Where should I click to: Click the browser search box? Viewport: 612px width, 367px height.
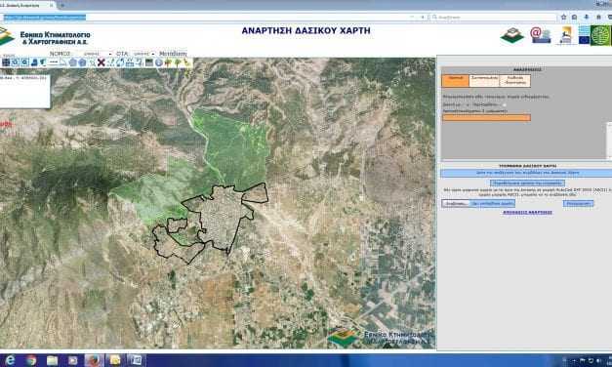coord(494,18)
